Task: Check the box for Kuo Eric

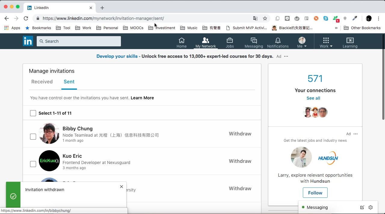Action: [33, 164]
